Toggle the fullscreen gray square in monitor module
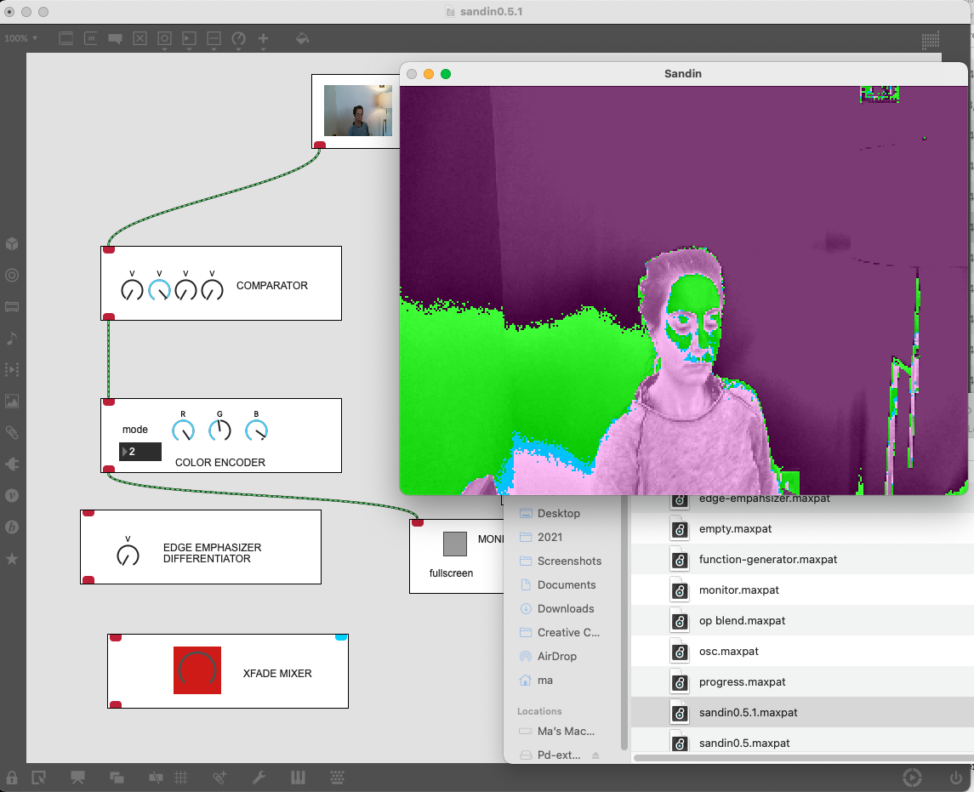This screenshot has width=974, height=792. pos(455,544)
